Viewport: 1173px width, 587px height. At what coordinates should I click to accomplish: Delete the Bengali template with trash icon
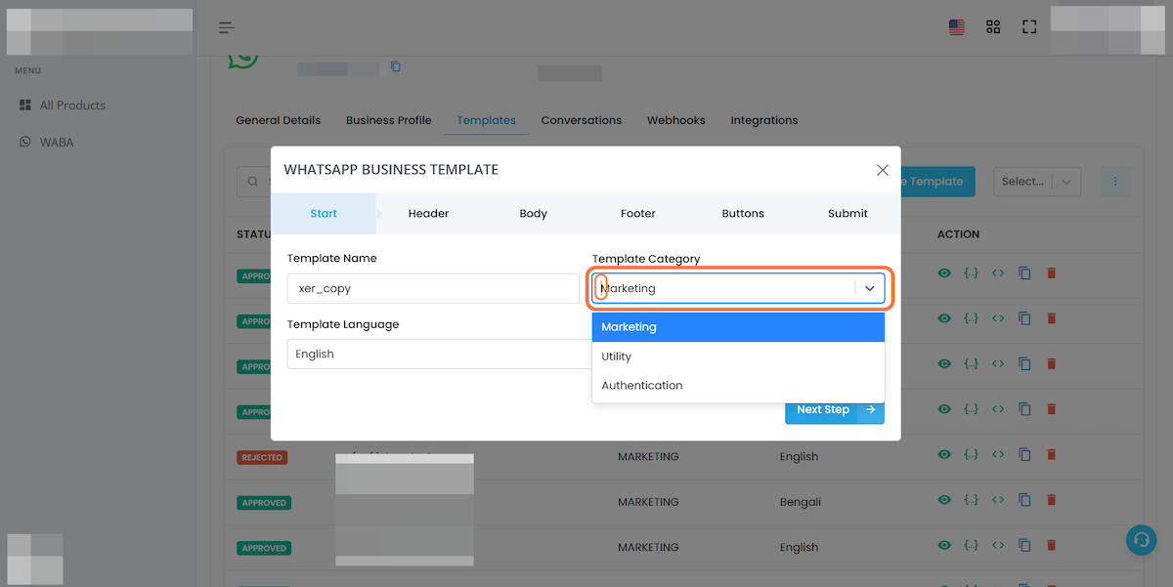pyautogui.click(x=1052, y=500)
